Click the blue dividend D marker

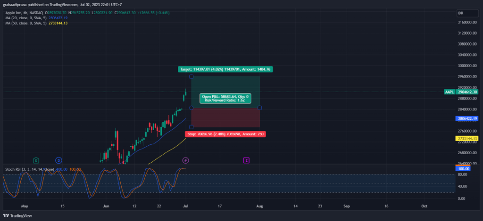tap(58, 160)
